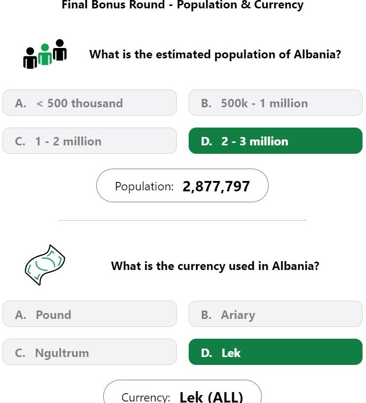
Task: Select answer A. < 500 thousand
Action: [89, 103]
